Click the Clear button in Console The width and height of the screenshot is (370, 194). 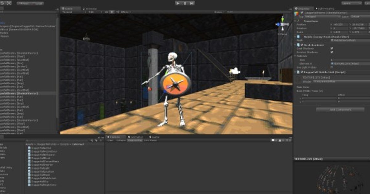coord(110,140)
